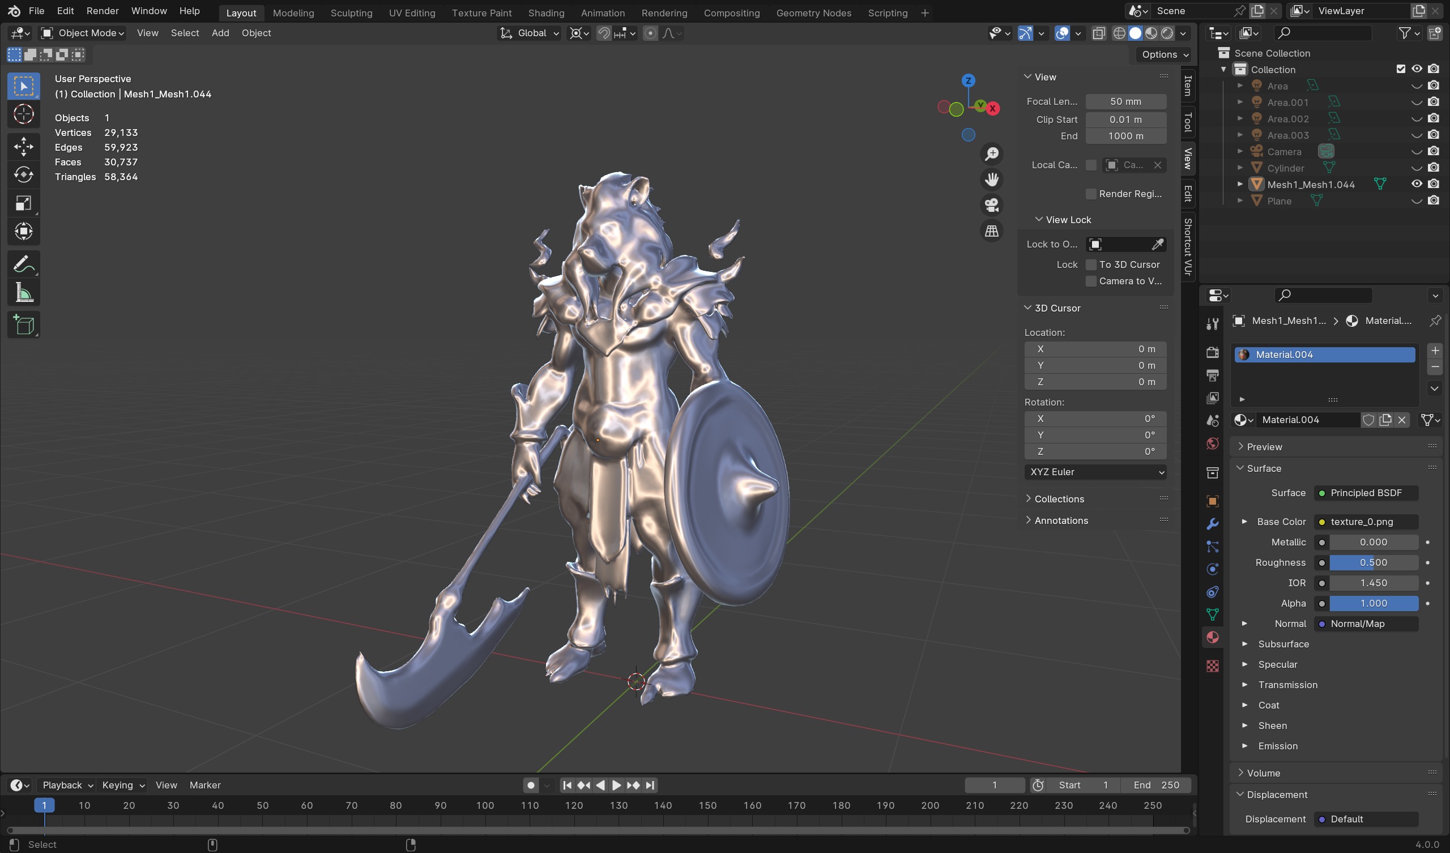Open the Playback popover
Viewport: 1450px width, 853px height.
pyautogui.click(x=67, y=785)
